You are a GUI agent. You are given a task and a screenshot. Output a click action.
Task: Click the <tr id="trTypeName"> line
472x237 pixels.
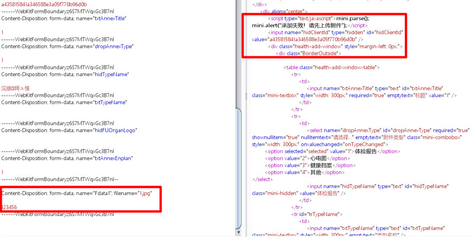pos(317,214)
